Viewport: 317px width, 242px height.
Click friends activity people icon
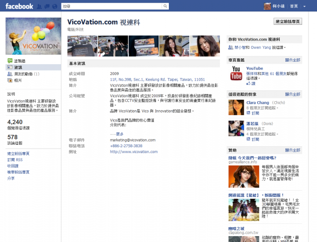(10, 74)
